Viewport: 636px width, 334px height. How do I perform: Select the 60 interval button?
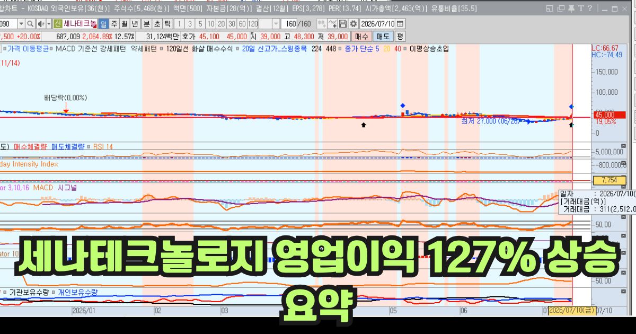(x=242, y=24)
